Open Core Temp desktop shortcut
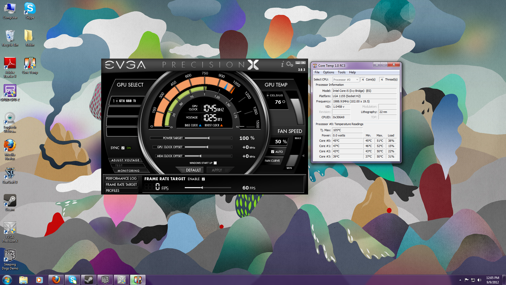This screenshot has width=506, height=285. 30,66
